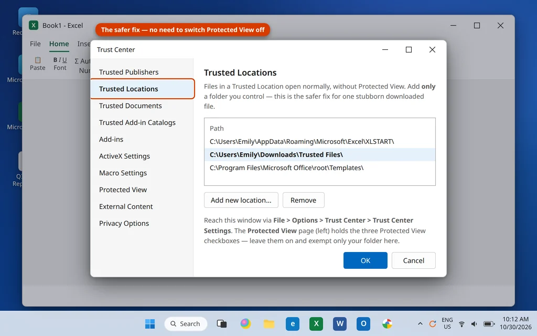Click the Add new location button
This screenshot has height=336, width=537.
coord(241,200)
